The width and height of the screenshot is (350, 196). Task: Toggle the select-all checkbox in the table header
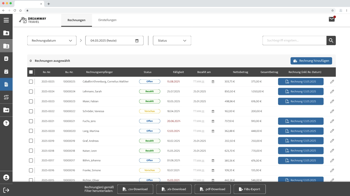pos(31,72)
